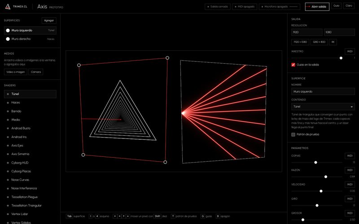The height and width of the screenshot is (224, 359).
Task: Select the Tessellation Triangular shader
Action: (x=30, y=206)
